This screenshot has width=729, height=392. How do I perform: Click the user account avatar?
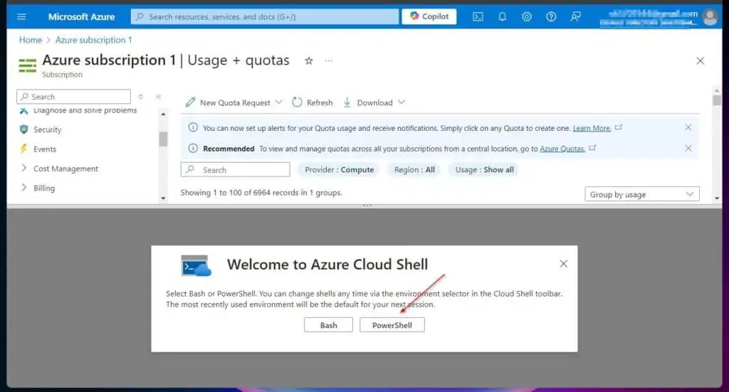pyautogui.click(x=710, y=17)
